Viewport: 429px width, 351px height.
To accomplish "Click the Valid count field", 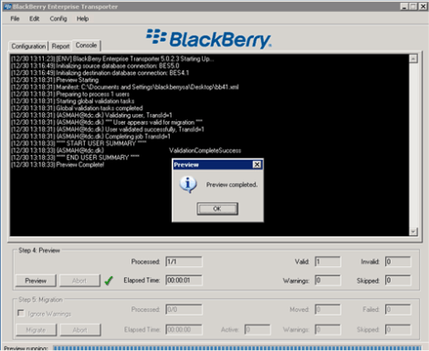I will [328, 262].
